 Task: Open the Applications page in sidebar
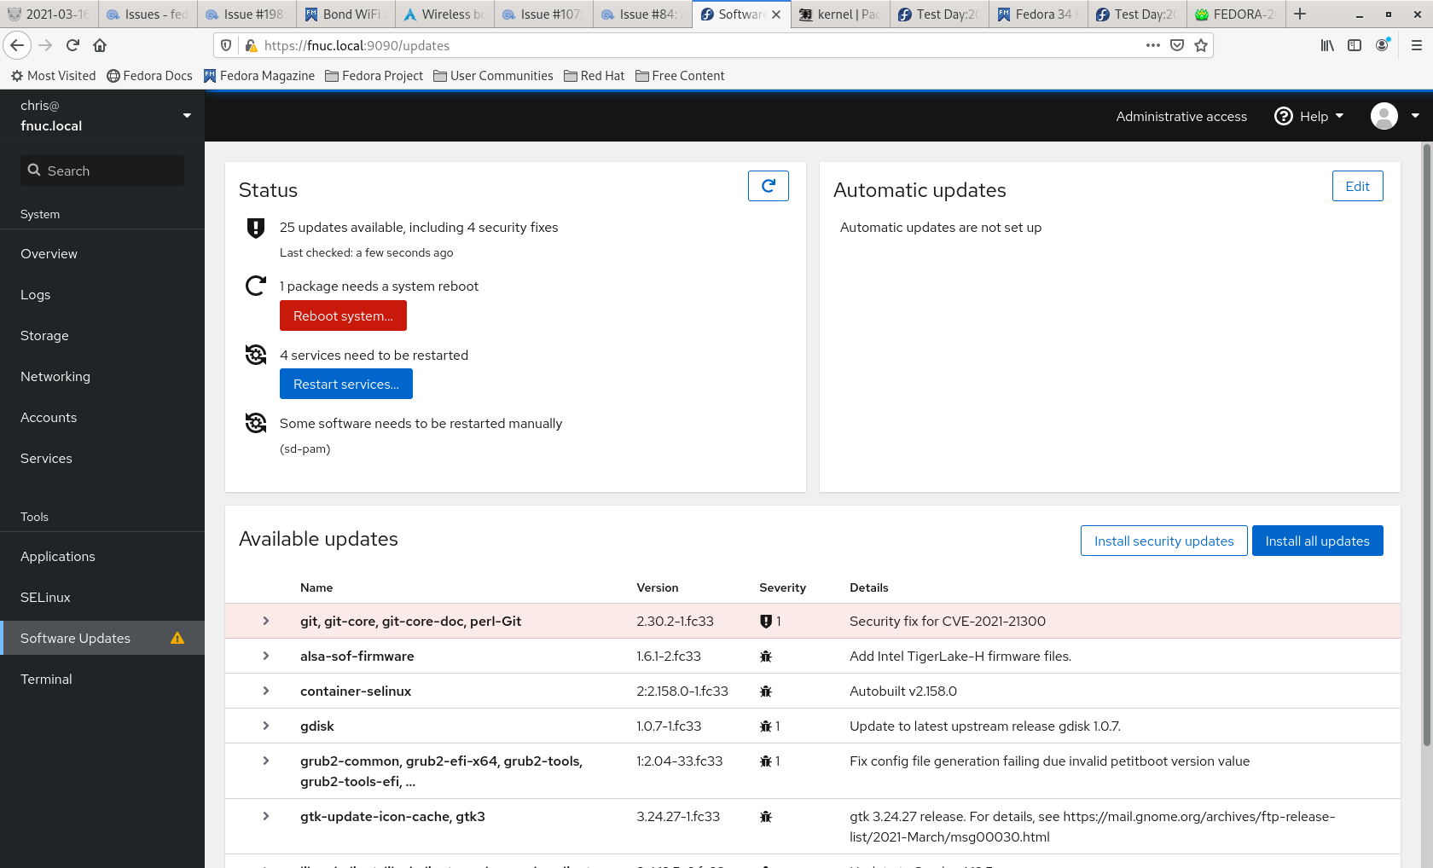pyautogui.click(x=102, y=556)
